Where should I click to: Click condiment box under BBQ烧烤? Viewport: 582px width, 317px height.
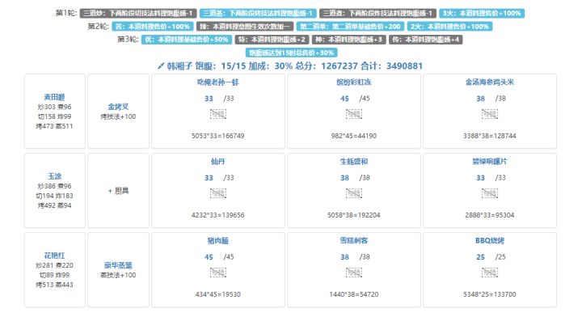[x=490, y=273]
